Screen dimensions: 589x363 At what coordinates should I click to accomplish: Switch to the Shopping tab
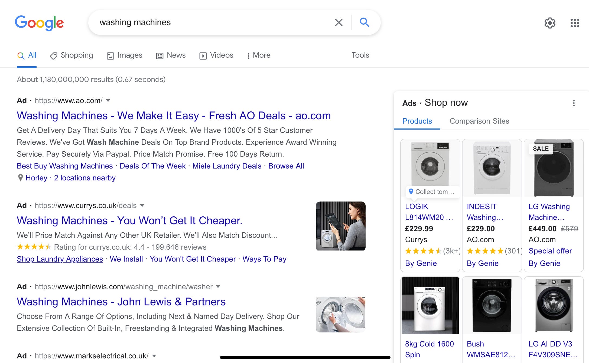point(71,55)
